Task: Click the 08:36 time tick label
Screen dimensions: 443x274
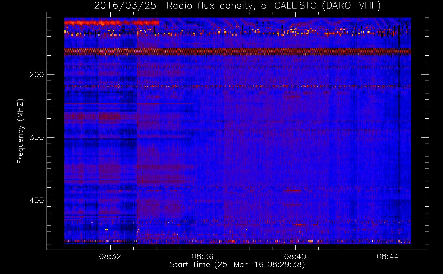Action: 203,257
